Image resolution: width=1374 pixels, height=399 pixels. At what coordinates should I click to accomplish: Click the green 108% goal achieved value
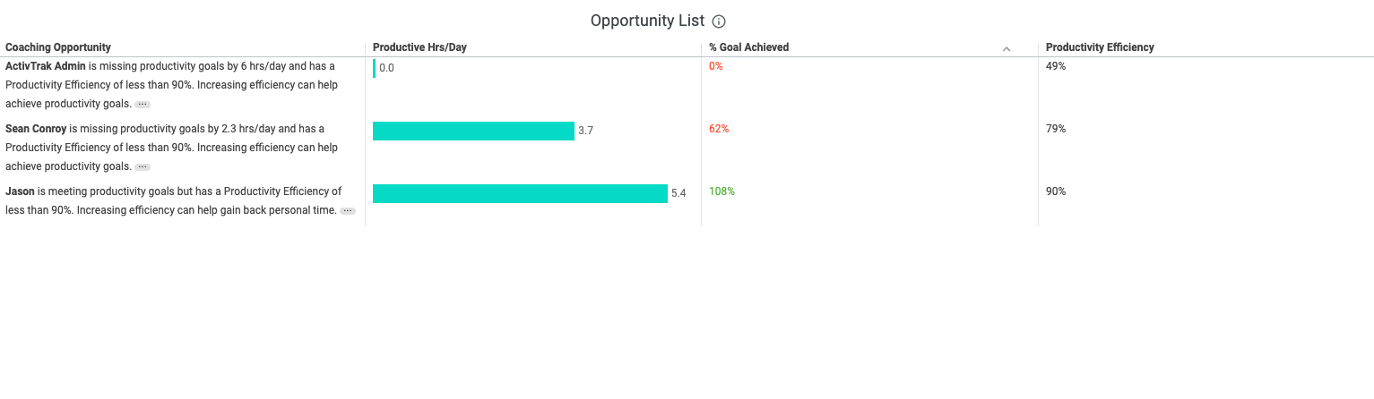722,191
